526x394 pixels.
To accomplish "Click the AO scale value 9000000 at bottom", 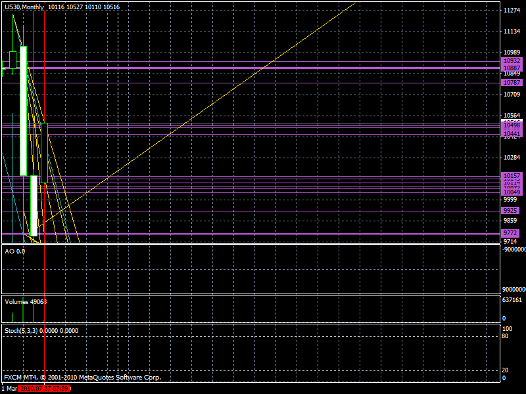I will coord(514,290).
